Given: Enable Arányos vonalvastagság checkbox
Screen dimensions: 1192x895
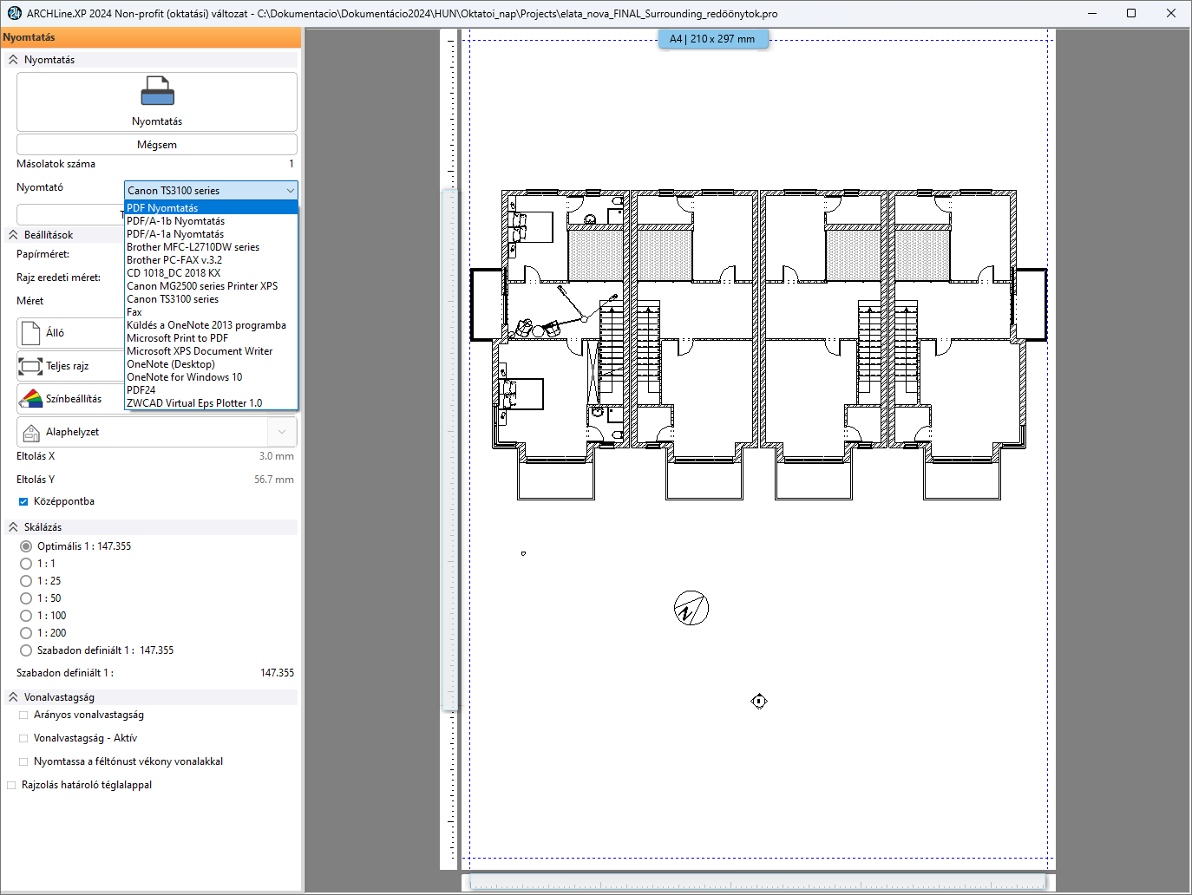Looking at the screenshot, I should tap(23, 715).
